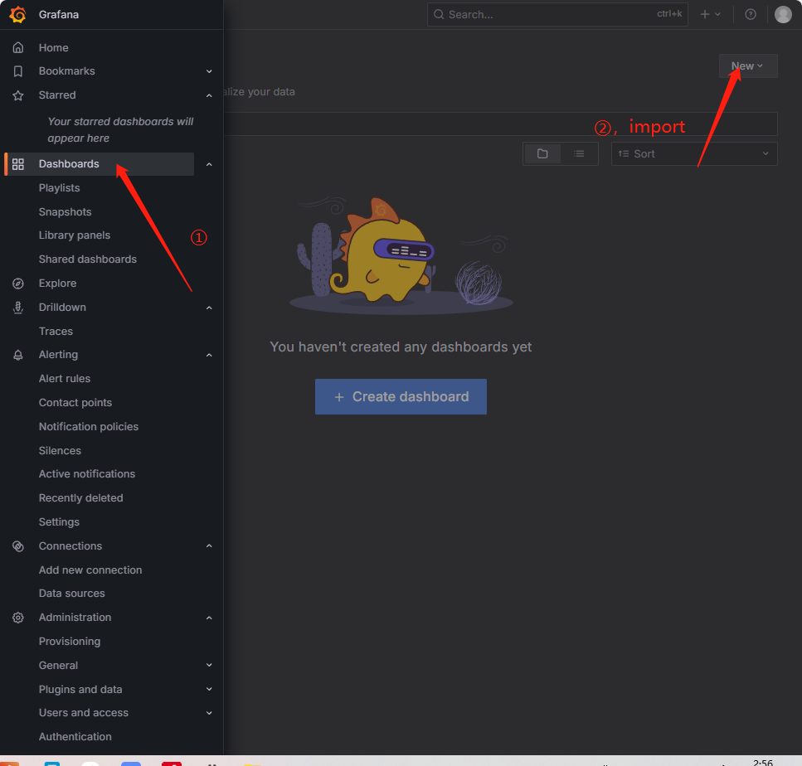Expand the Starred section chevron
Screen dimensions: 802x766
coord(209,95)
